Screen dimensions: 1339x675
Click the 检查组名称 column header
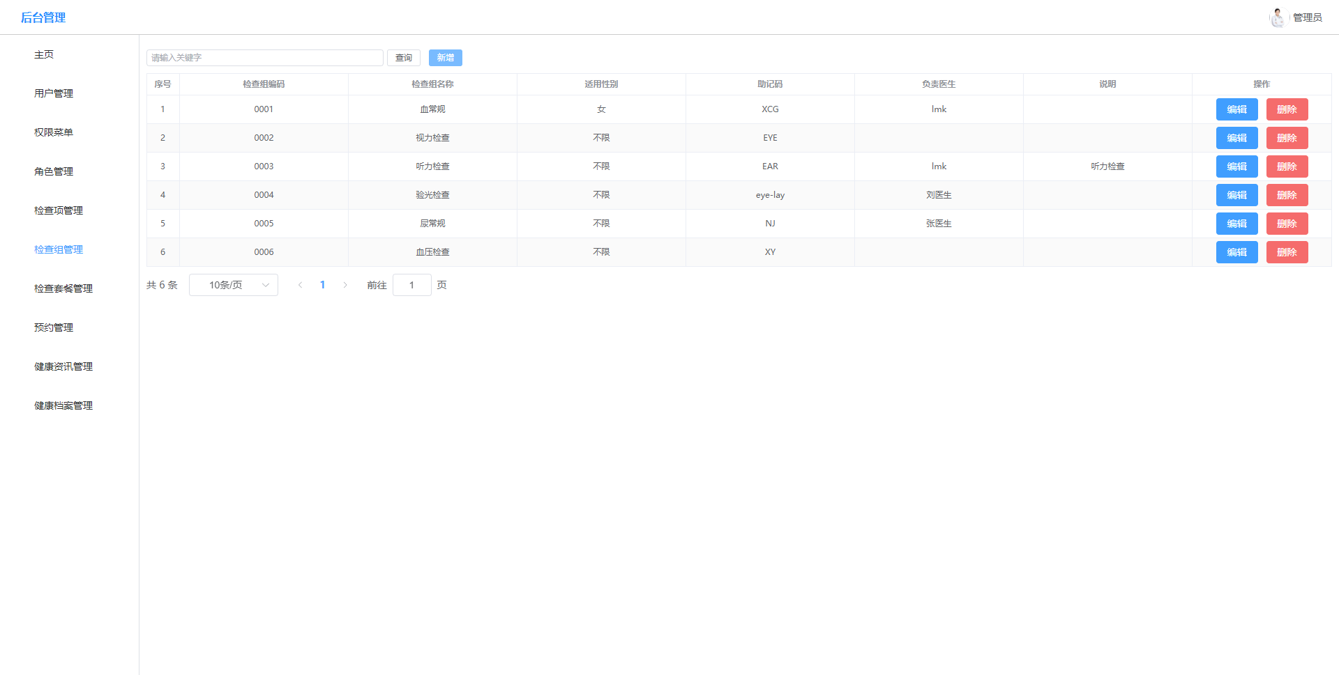click(432, 84)
